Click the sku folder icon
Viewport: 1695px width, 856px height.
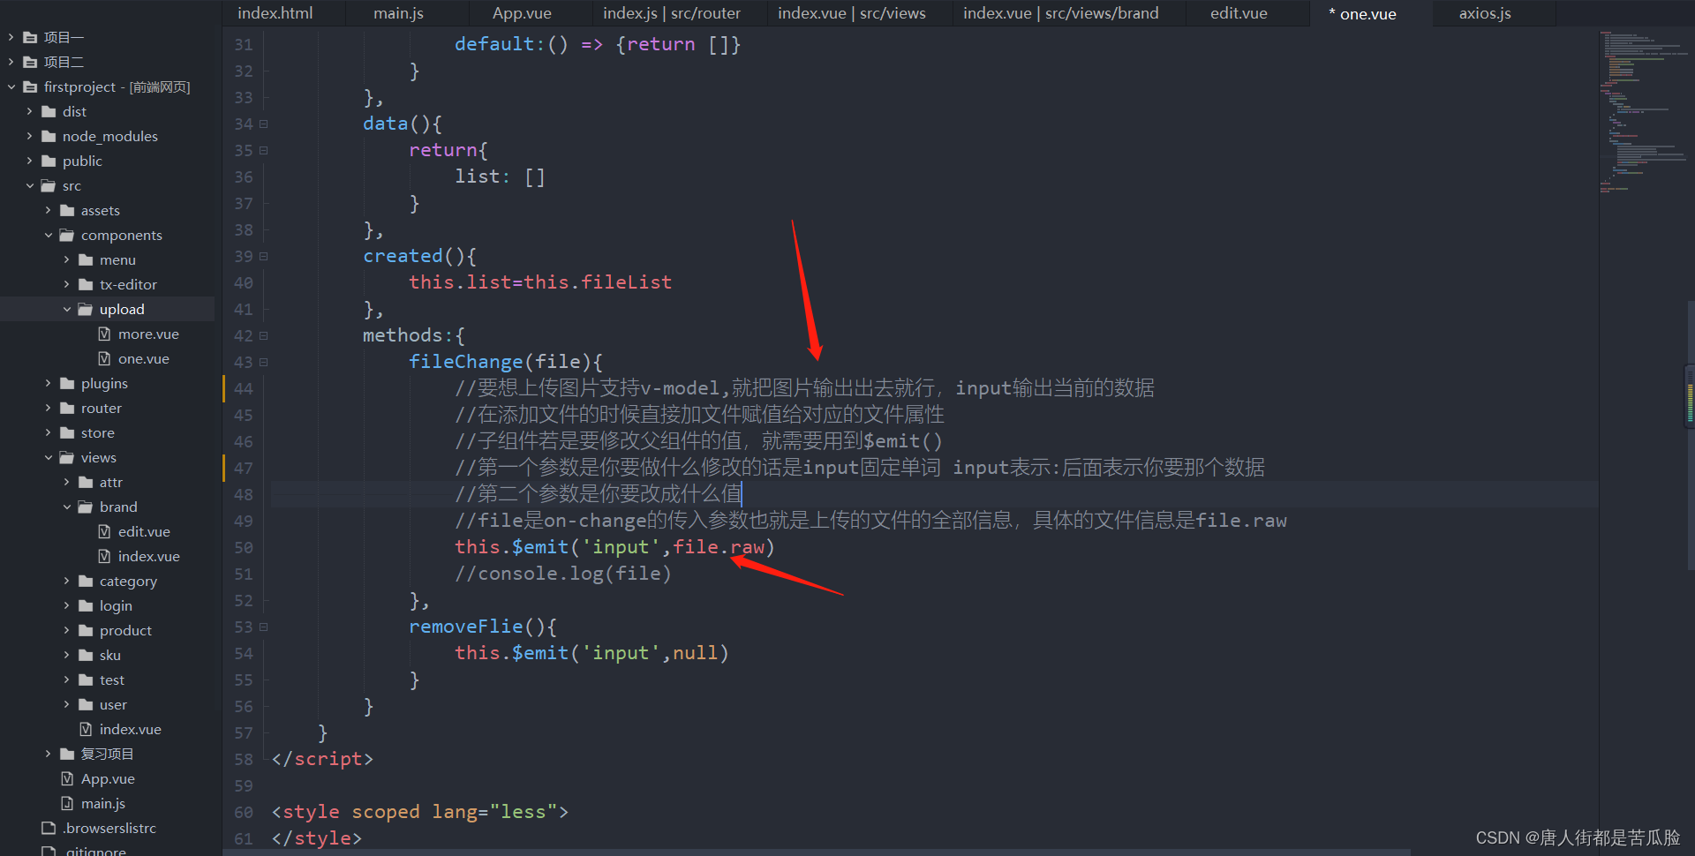86,655
